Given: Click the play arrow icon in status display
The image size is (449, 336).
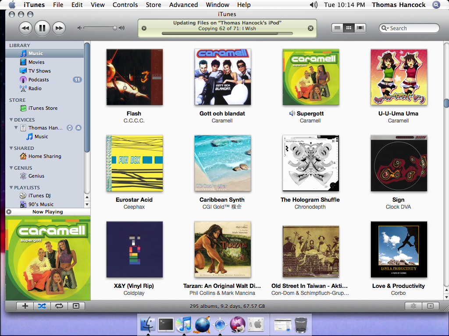Looking at the screenshot, I should (144, 28).
